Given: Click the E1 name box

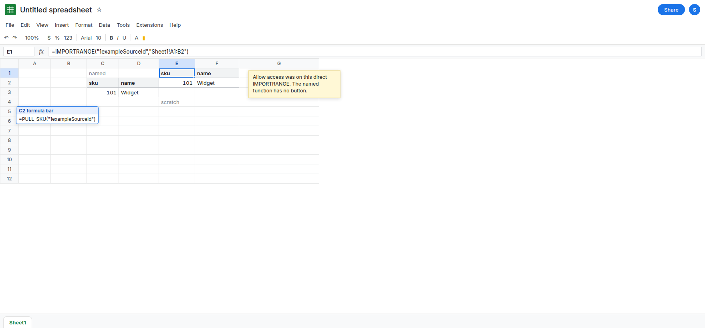Looking at the screenshot, I should pos(19,52).
